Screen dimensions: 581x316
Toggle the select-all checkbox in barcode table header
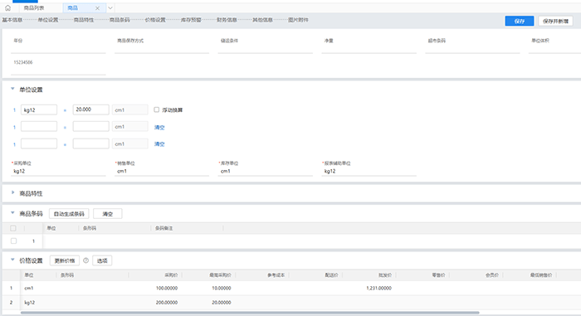tap(13, 228)
